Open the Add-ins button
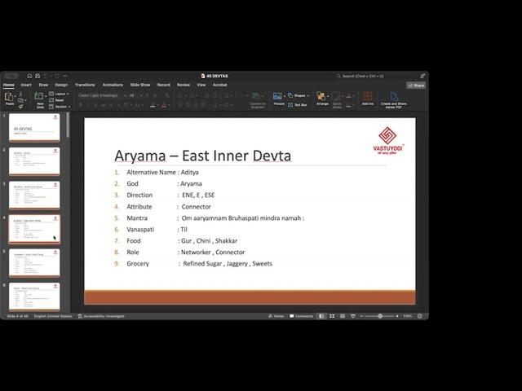This screenshot has width=522, height=391. pyautogui.click(x=368, y=97)
